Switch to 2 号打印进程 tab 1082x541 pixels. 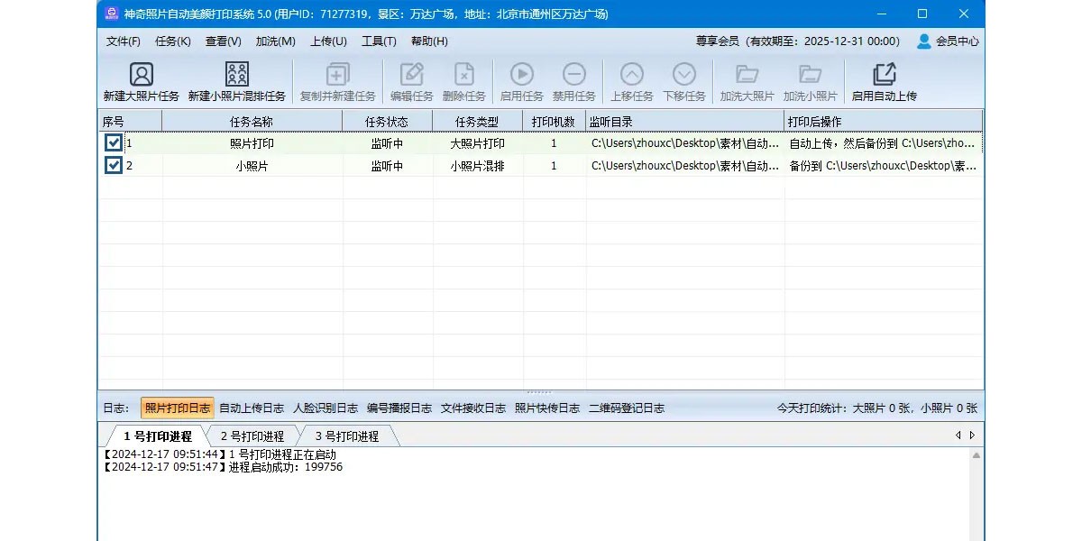coord(252,436)
